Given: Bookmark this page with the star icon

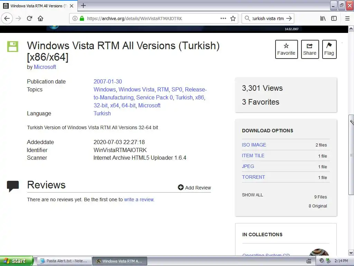Looking at the screenshot, I should [233, 18].
